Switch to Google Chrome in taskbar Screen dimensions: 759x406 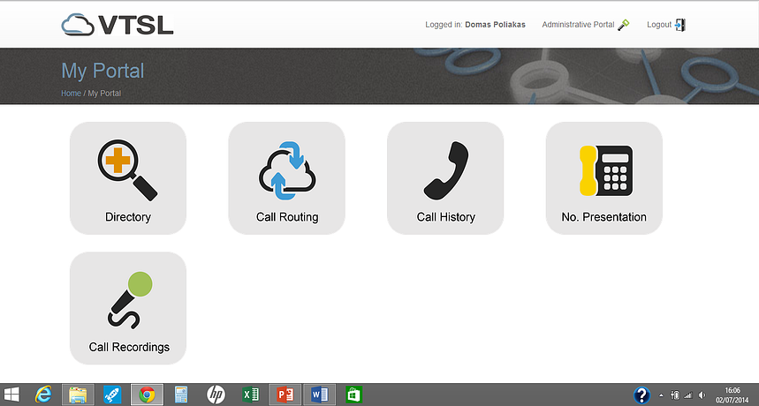pos(147,395)
